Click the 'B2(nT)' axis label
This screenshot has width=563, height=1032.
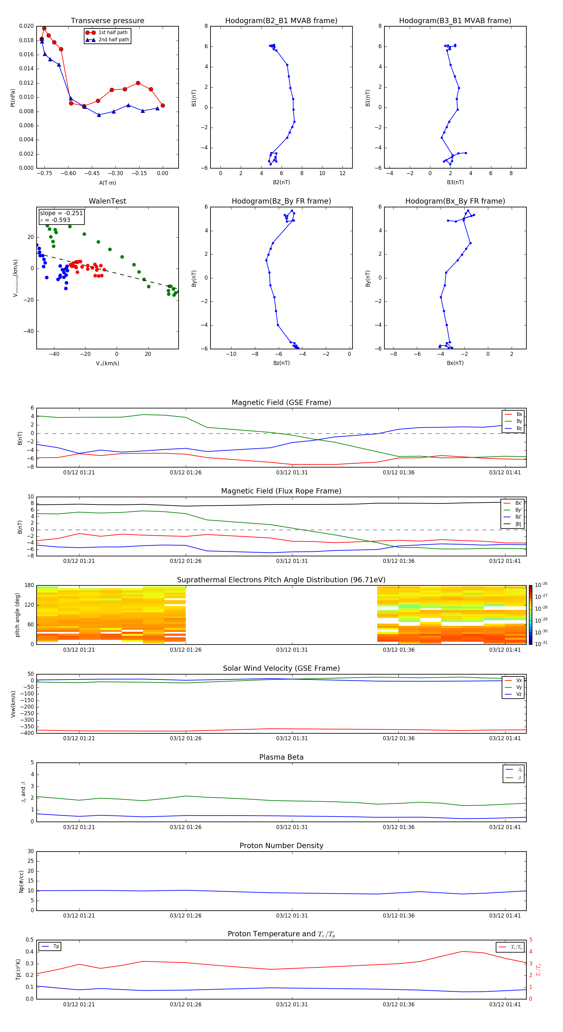pos(281,182)
